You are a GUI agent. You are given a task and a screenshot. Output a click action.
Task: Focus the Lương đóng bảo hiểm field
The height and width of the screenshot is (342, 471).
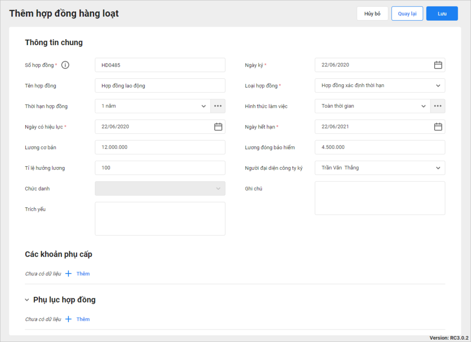click(379, 147)
